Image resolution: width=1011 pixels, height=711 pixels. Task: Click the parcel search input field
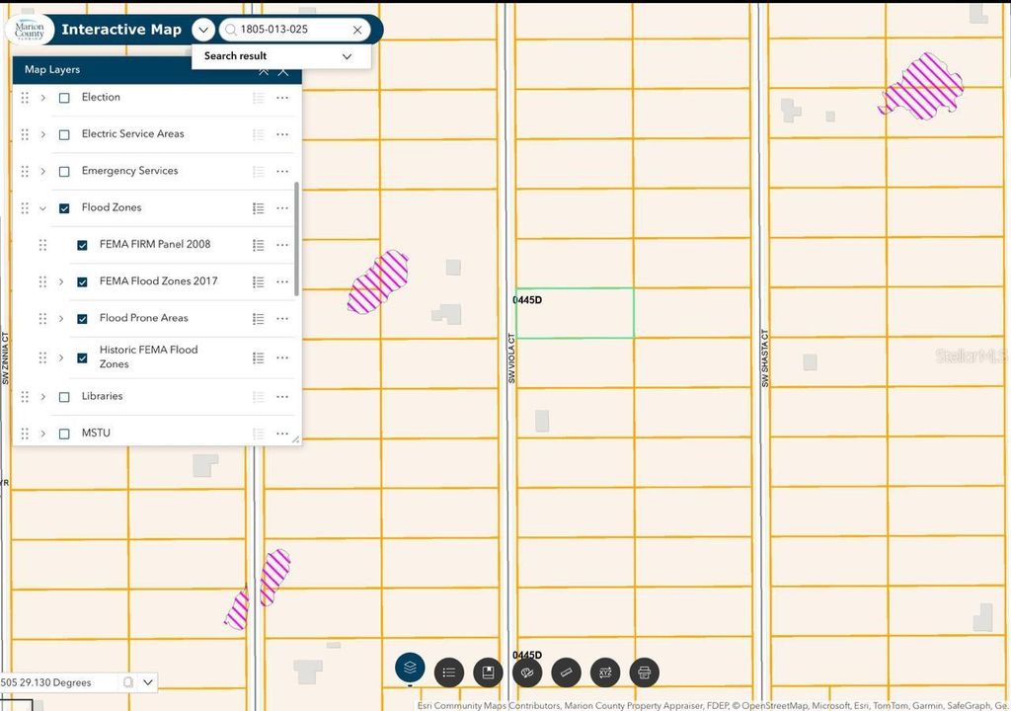[x=291, y=30]
